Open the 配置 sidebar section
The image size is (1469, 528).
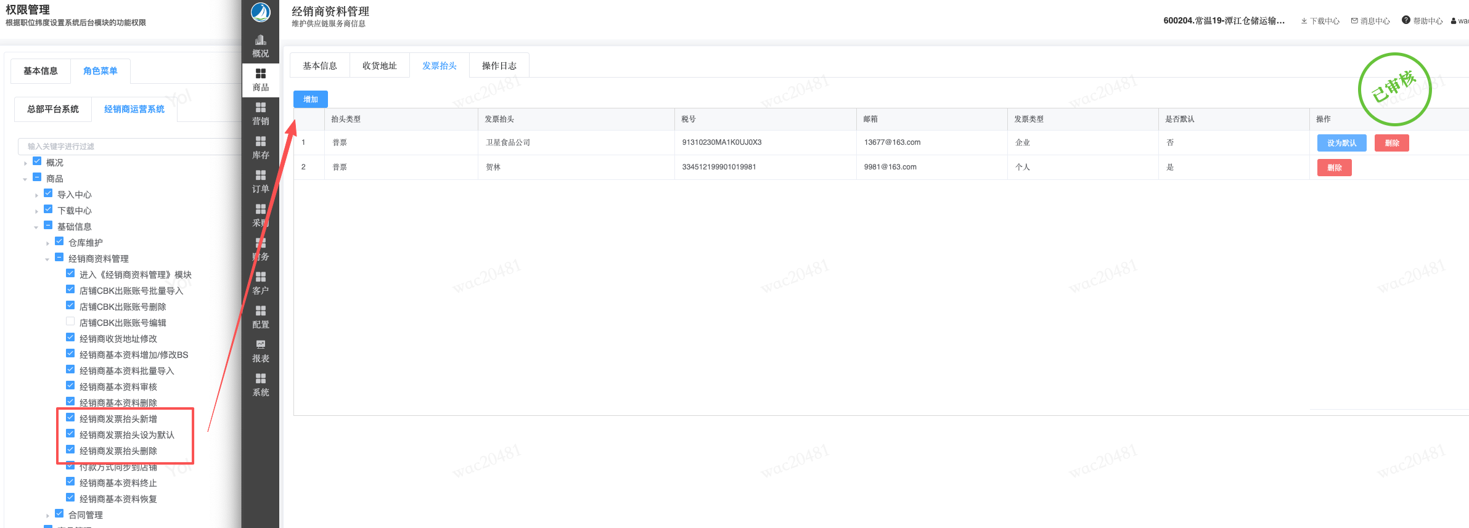pyautogui.click(x=261, y=317)
